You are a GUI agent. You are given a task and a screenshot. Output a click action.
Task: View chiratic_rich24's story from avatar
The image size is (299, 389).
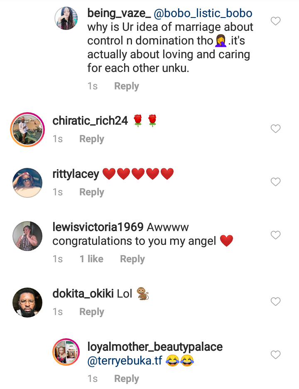tap(27, 129)
